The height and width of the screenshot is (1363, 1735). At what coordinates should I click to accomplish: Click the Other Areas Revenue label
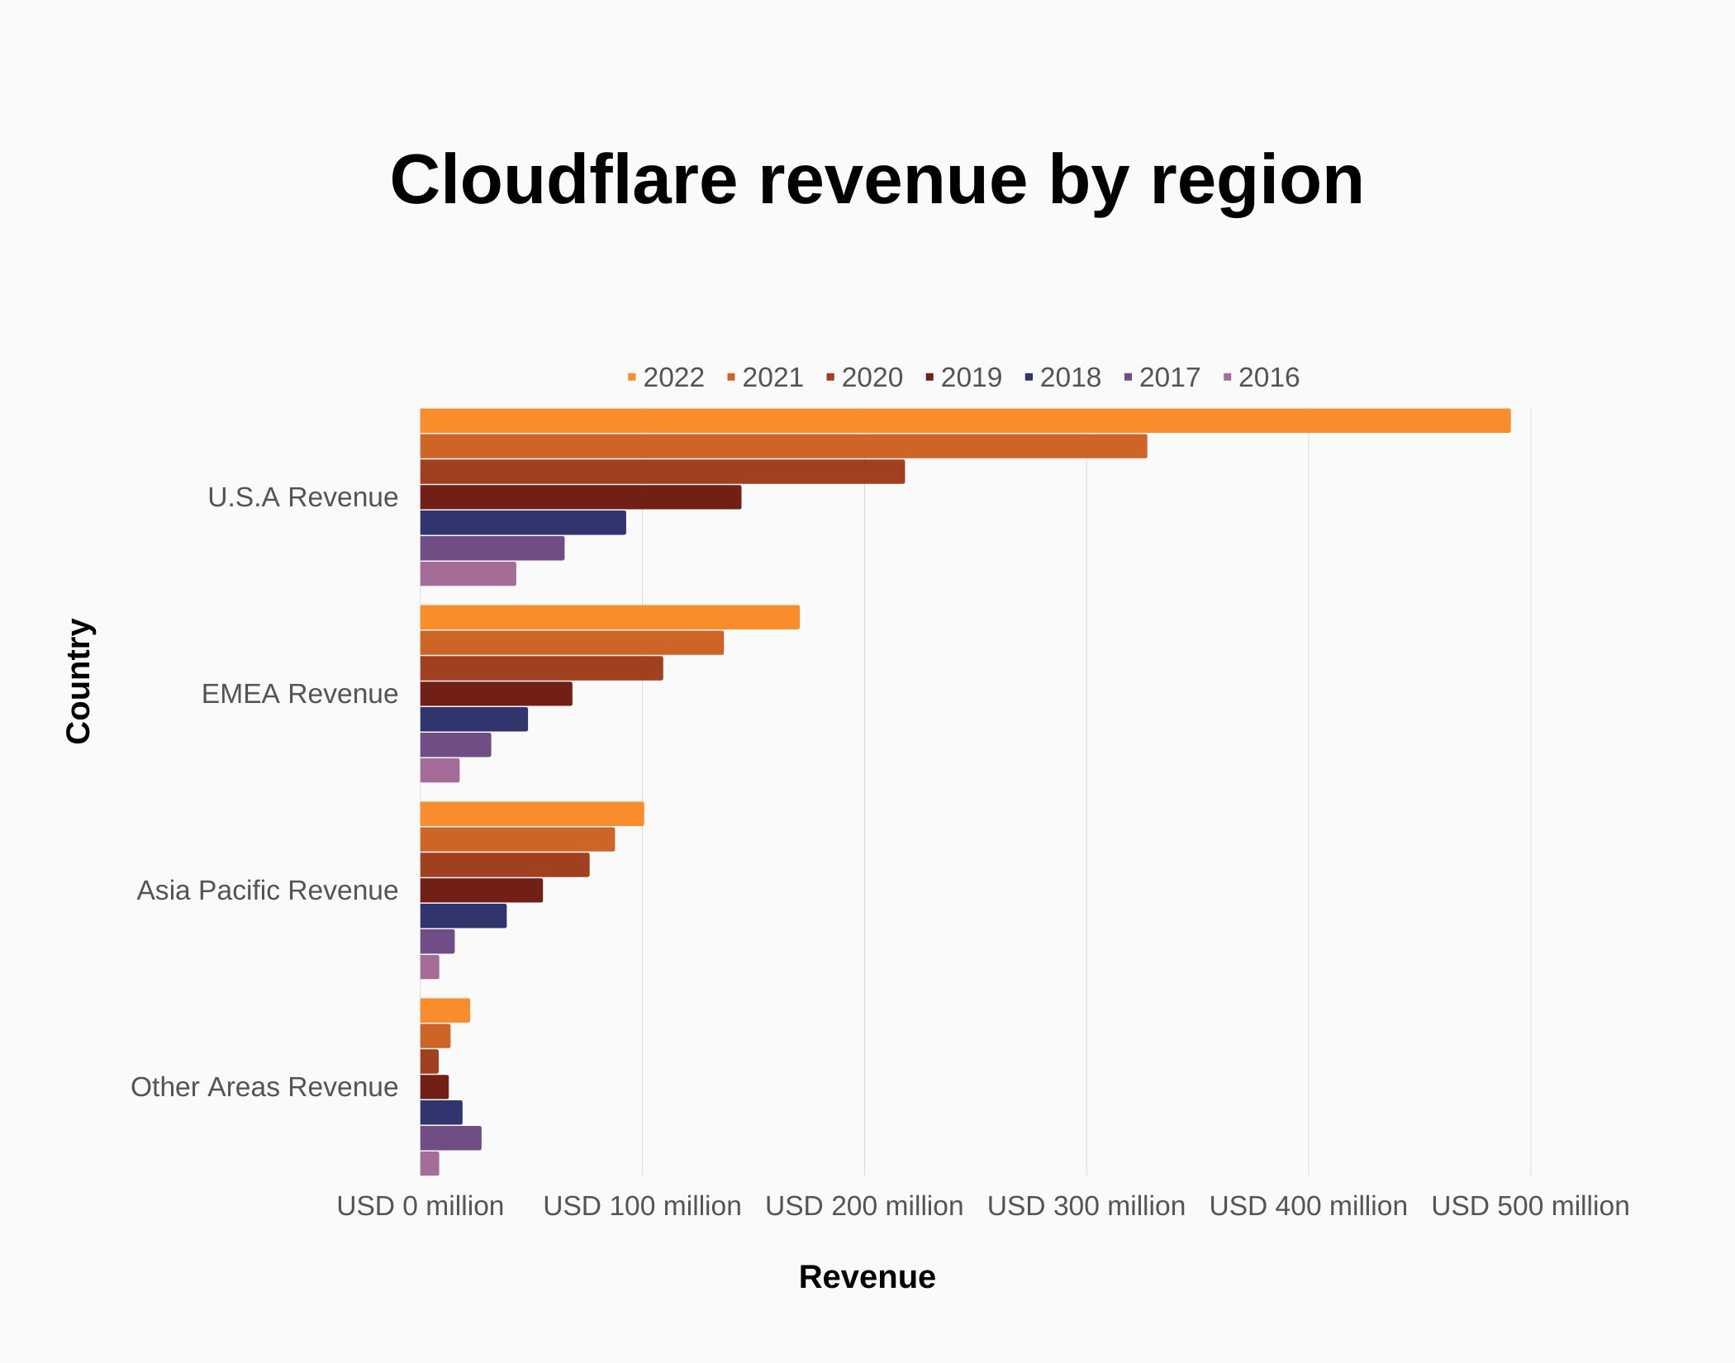(x=264, y=1087)
